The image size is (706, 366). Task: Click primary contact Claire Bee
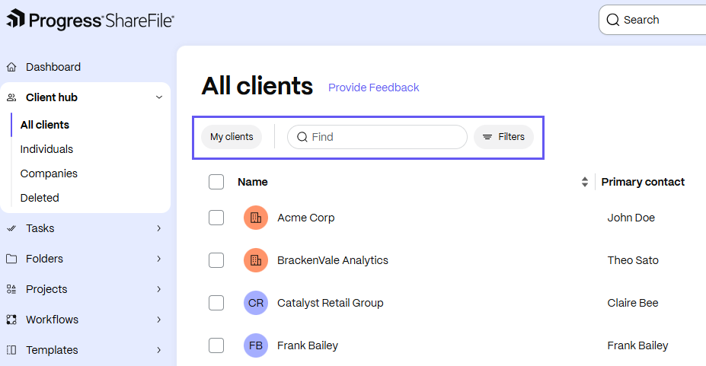tap(633, 303)
